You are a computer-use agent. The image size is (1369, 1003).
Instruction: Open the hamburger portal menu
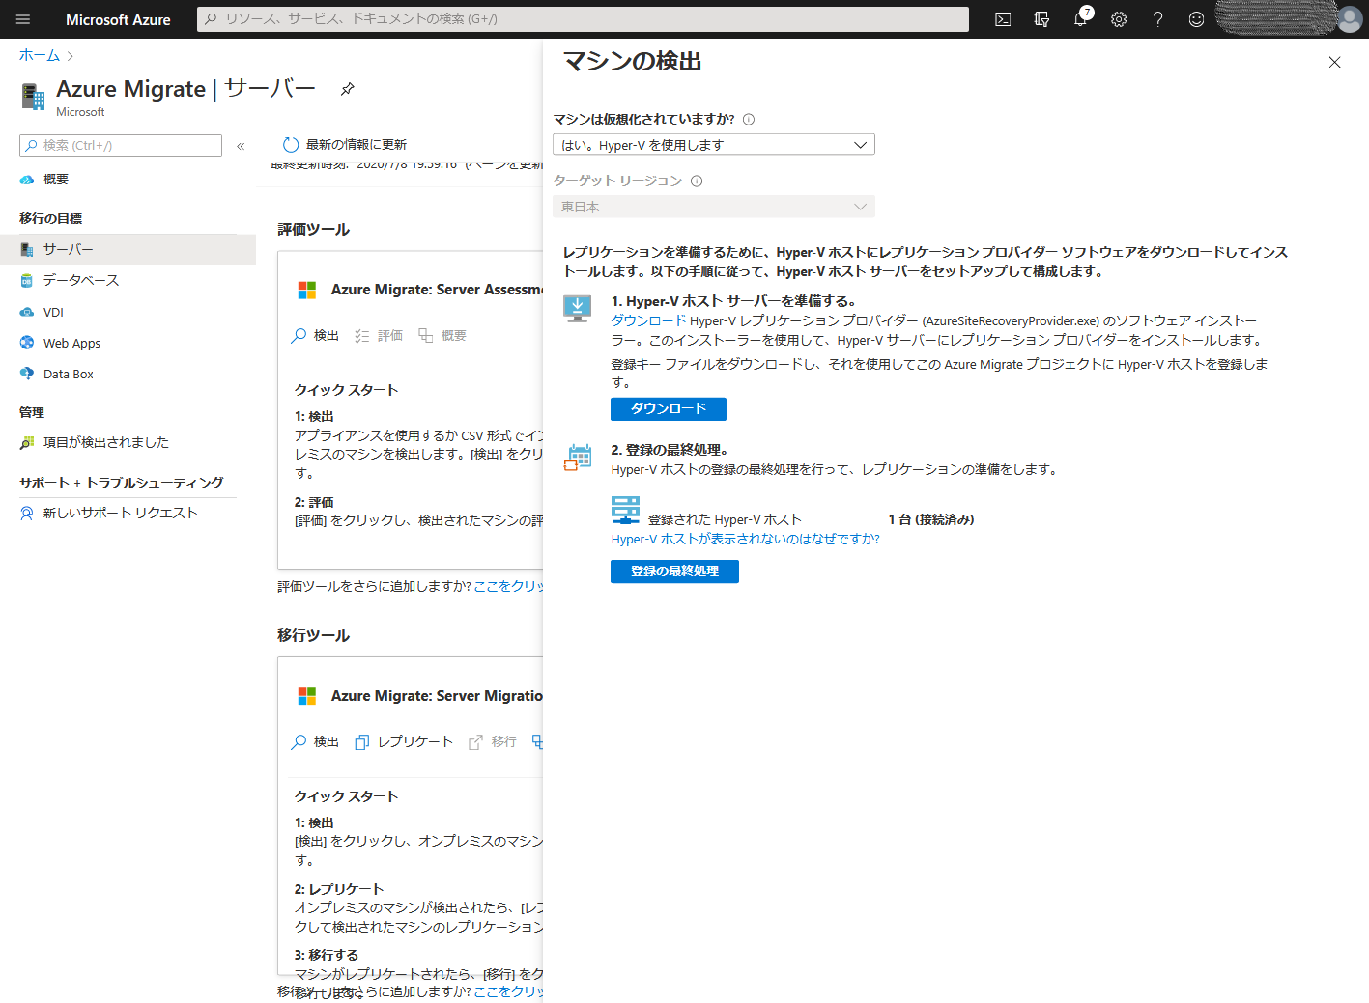point(23,19)
